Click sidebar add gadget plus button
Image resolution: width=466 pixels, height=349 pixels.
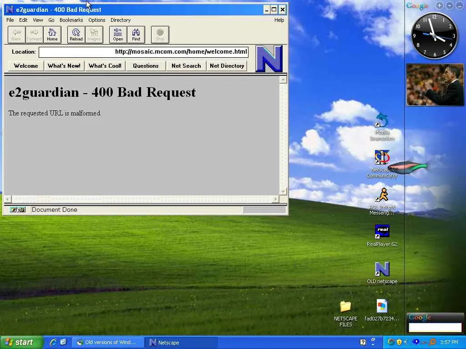(440, 5)
